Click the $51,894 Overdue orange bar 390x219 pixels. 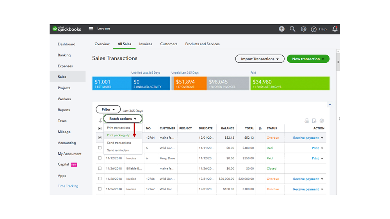(x=190, y=83)
